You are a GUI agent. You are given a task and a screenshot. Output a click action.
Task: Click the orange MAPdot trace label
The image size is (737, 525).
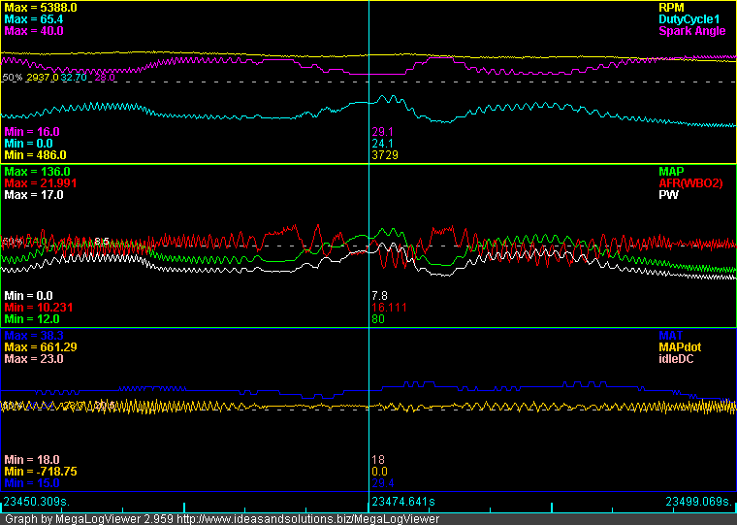[x=680, y=347]
